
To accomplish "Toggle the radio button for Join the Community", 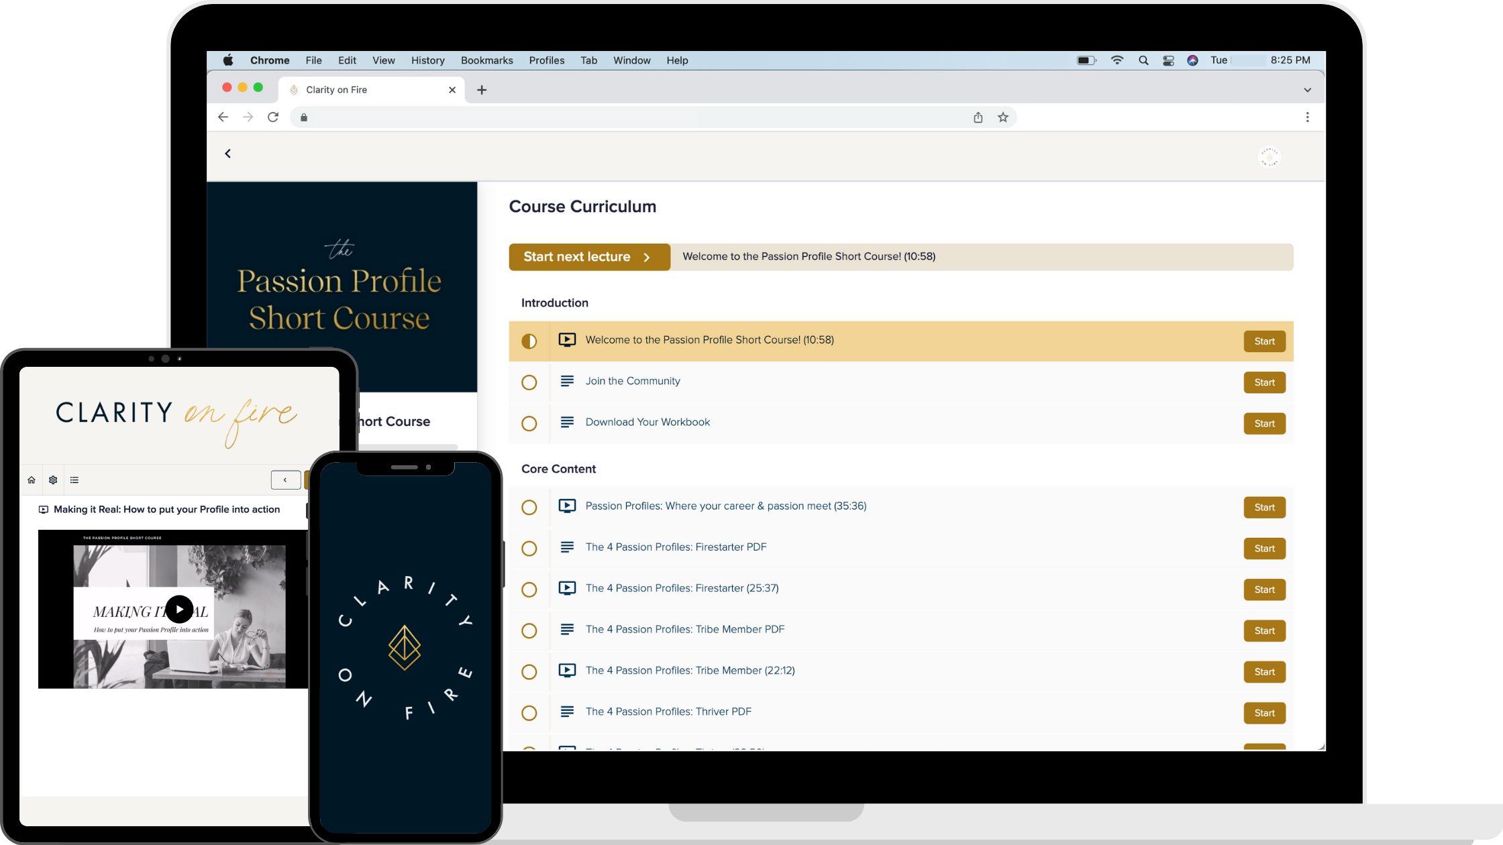I will (x=529, y=382).
